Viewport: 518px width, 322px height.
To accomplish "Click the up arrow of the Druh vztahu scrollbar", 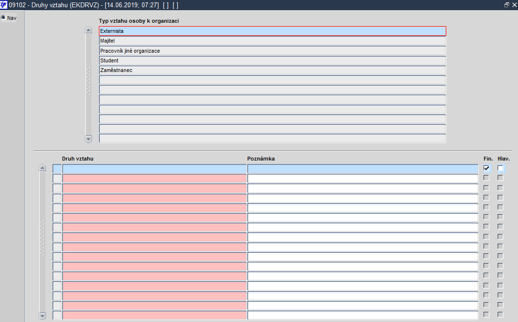I will (42, 168).
